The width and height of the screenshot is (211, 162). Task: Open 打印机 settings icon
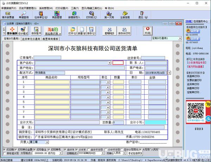(91, 15)
